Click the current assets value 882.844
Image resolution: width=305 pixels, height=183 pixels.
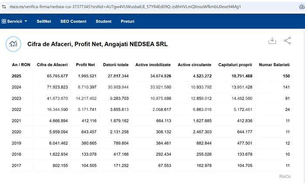[x=204, y=143]
